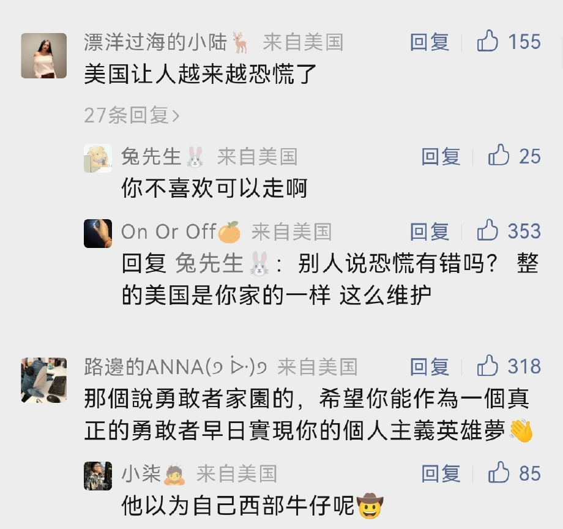Screen dimensions: 563x529
Task: Open 兔先生's avatar picture
Action: [98, 159]
